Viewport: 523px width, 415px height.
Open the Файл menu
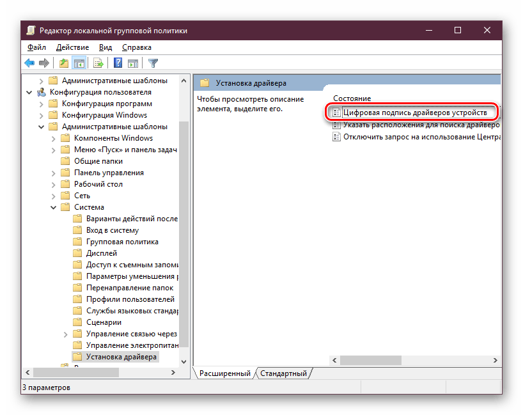[x=36, y=47]
